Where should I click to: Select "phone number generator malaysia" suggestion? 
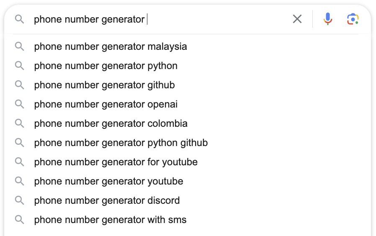pyautogui.click(x=111, y=46)
